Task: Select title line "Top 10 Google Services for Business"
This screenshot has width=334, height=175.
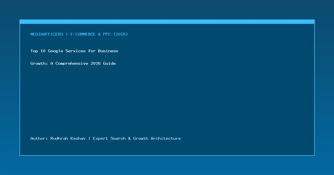Action: pyautogui.click(x=74, y=51)
